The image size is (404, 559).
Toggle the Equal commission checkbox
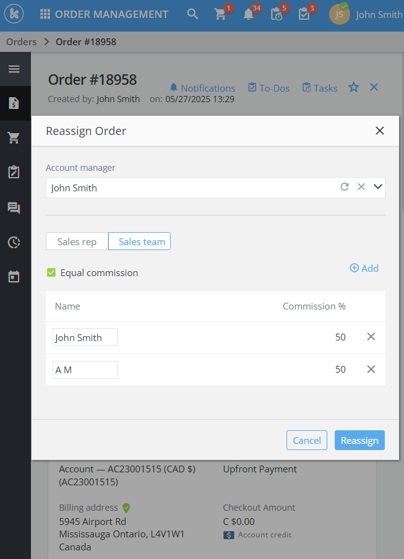coord(51,272)
